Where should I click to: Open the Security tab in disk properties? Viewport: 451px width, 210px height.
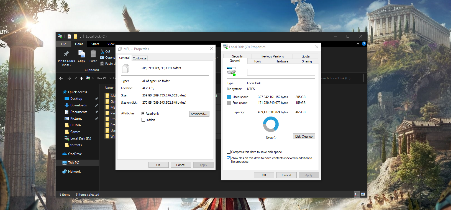(x=237, y=56)
